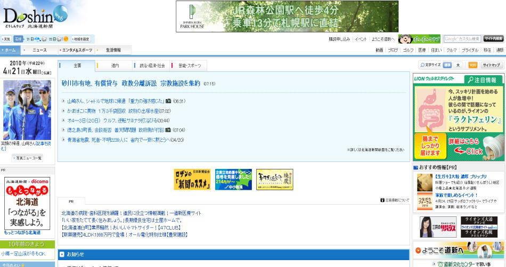The height and width of the screenshot is (267, 506).
Task: Click the ようこそ道新へ header link
Action: [383, 39]
